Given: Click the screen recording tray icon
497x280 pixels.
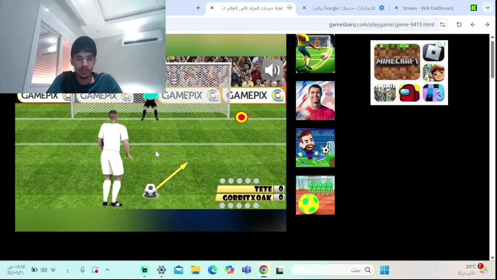Looking at the screenshot, I should point(95,270).
